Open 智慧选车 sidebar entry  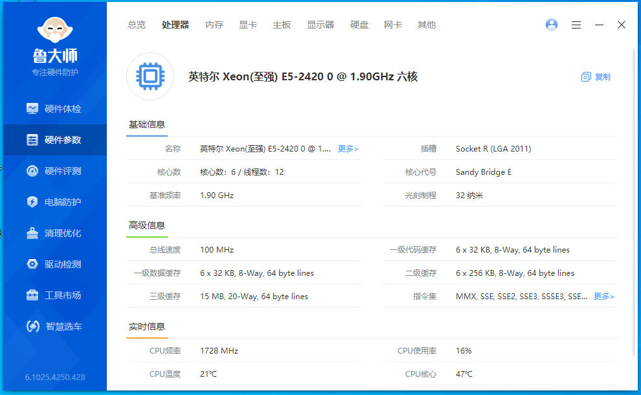[x=55, y=326]
